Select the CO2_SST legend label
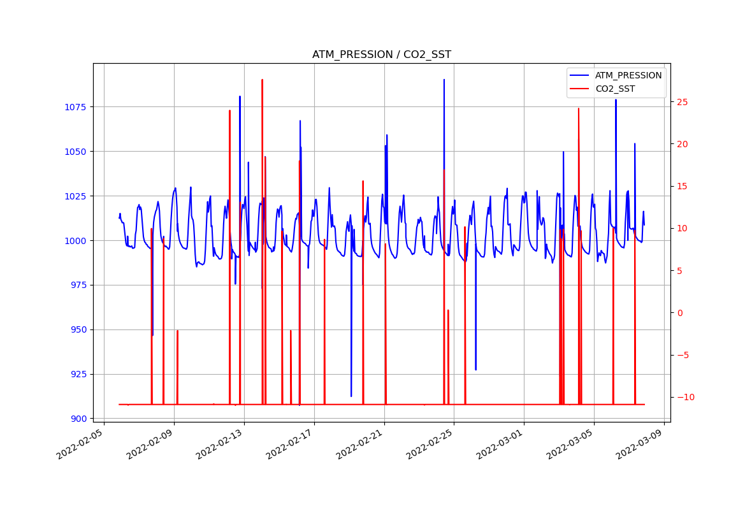This screenshot has width=745, height=527. [614, 89]
